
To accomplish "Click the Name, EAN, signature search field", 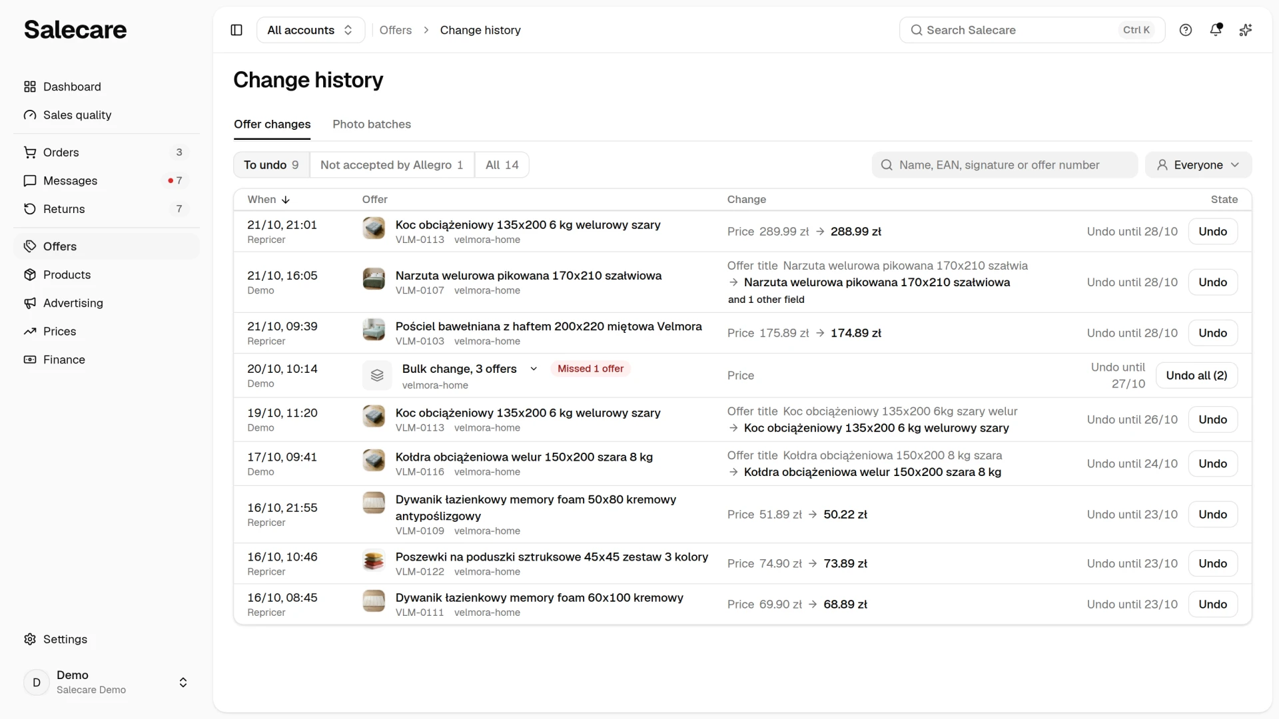I will click(x=1005, y=165).
